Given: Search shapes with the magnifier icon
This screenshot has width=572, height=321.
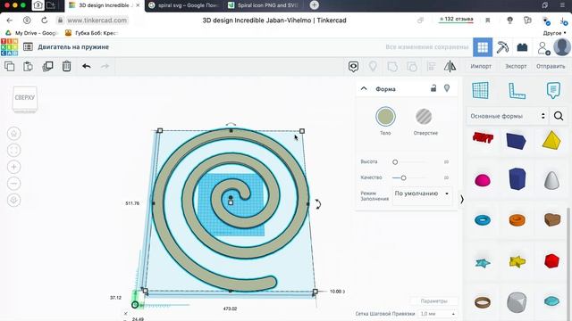Looking at the screenshot, I should pyautogui.click(x=558, y=116).
